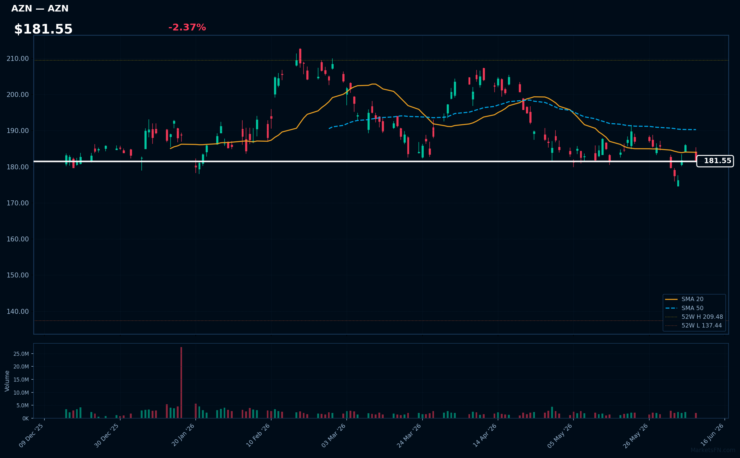Click the "24 Mar '26" date label

click(409, 435)
